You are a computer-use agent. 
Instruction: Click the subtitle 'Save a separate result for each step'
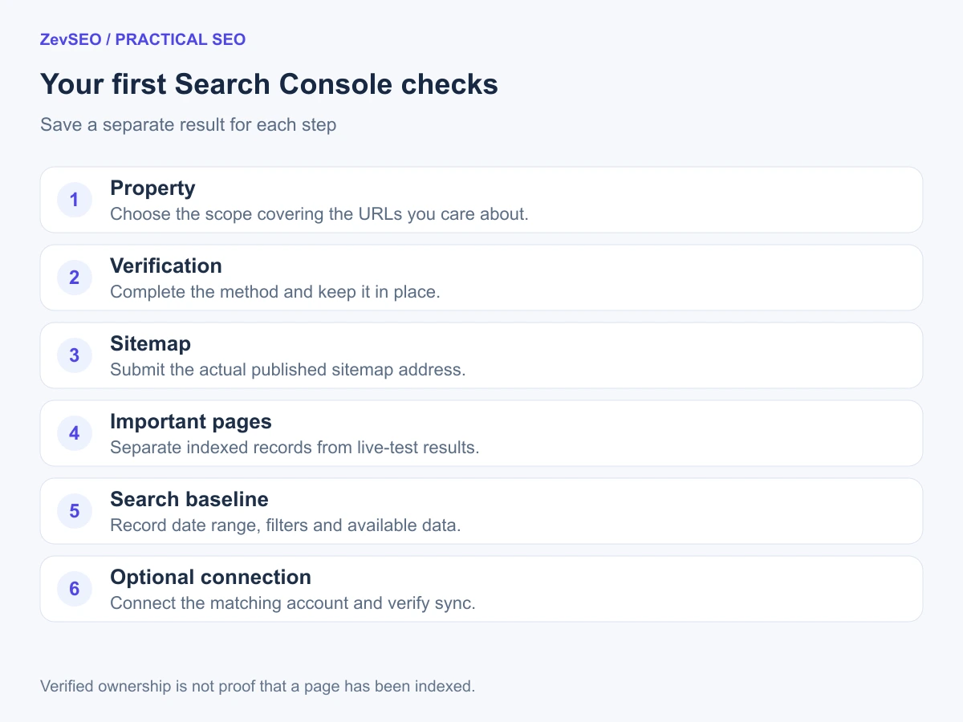click(x=188, y=125)
